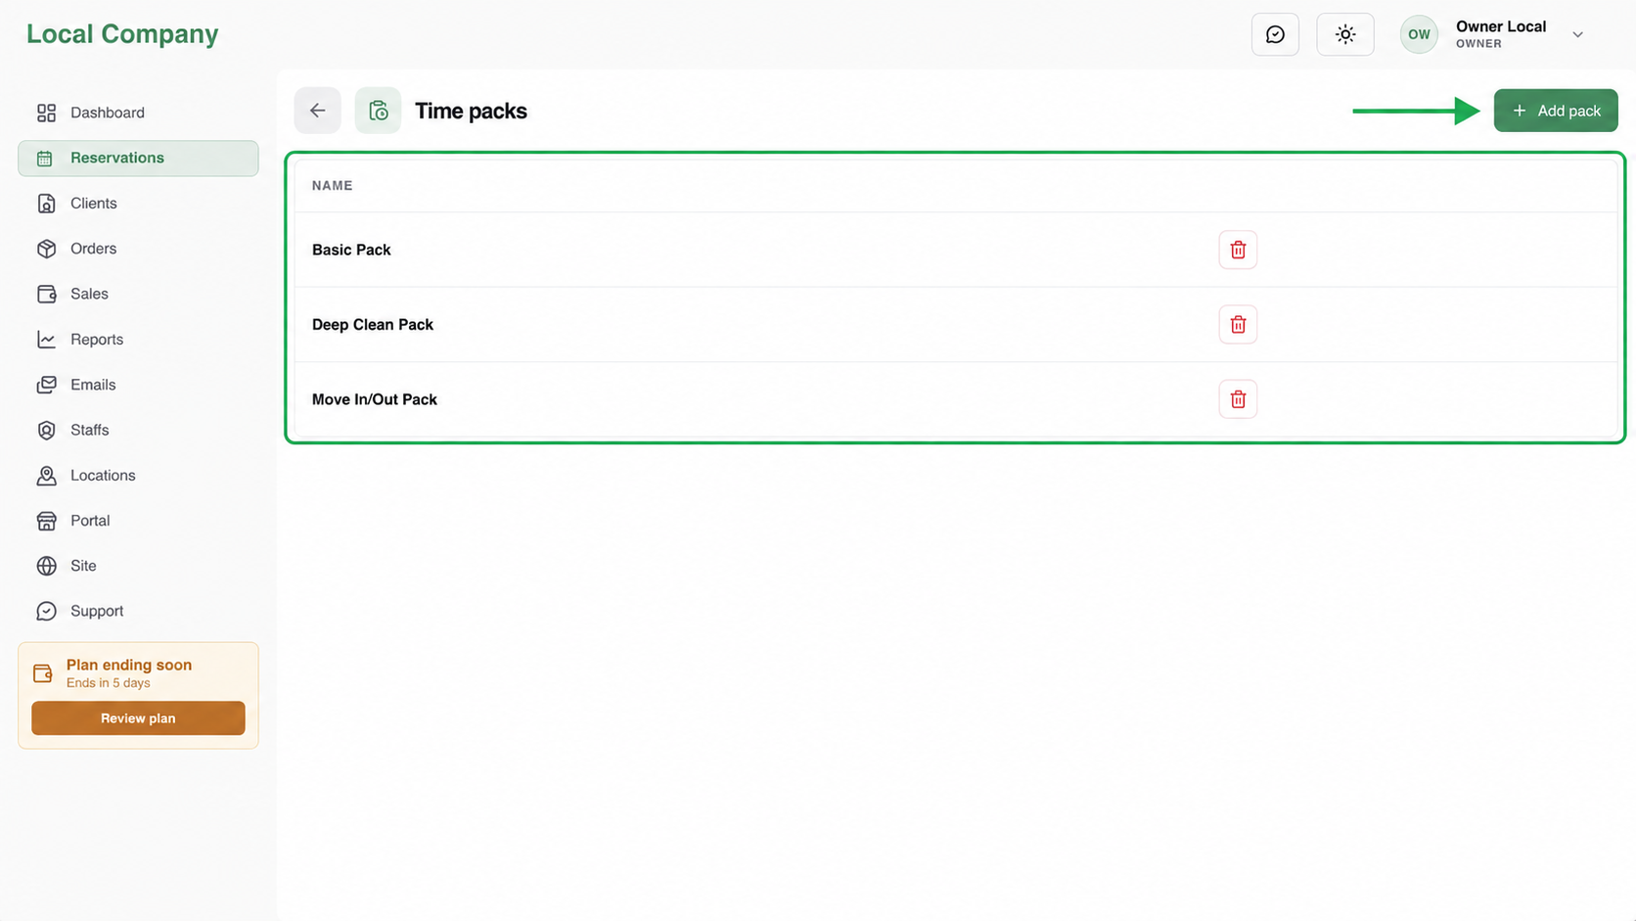This screenshot has width=1636, height=921.
Task: Click the Review plan button
Action: tap(138, 718)
